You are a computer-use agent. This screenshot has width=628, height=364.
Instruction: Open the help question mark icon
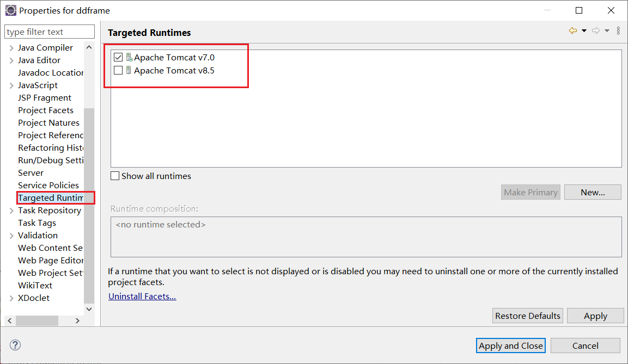(15, 345)
